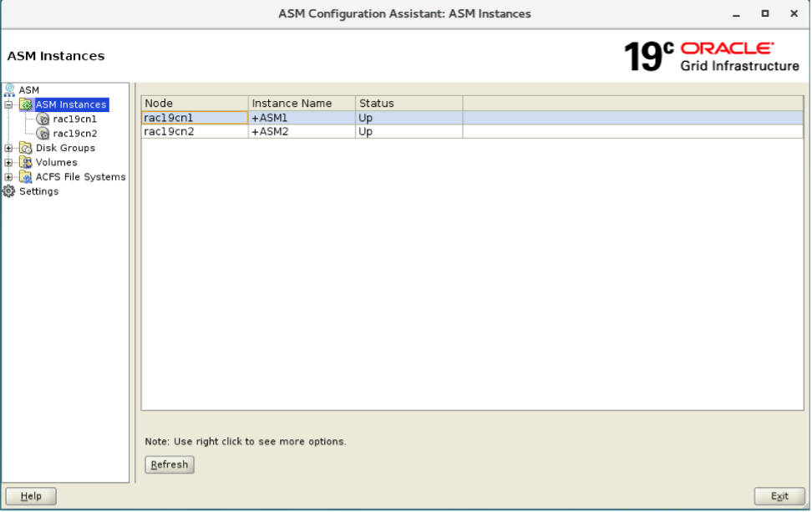Image resolution: width=812 pixels, height=512 pixels.
Task: Open Disk Groups label in the tree
Action: [x=65, y=148]
